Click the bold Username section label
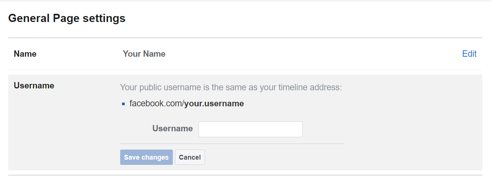Viewport: 492px width, 185px height. click(34, 85)
